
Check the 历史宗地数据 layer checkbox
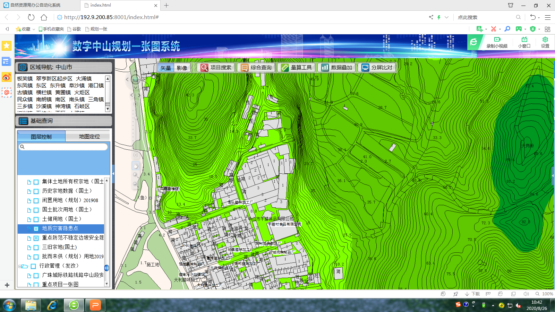tap(36, 191)
